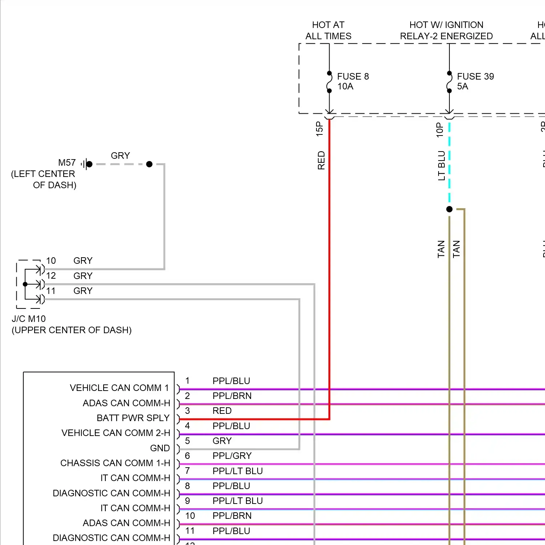Click the fuse arrow terminating at 15P
The image size is (545, 545).
[329, 112]
